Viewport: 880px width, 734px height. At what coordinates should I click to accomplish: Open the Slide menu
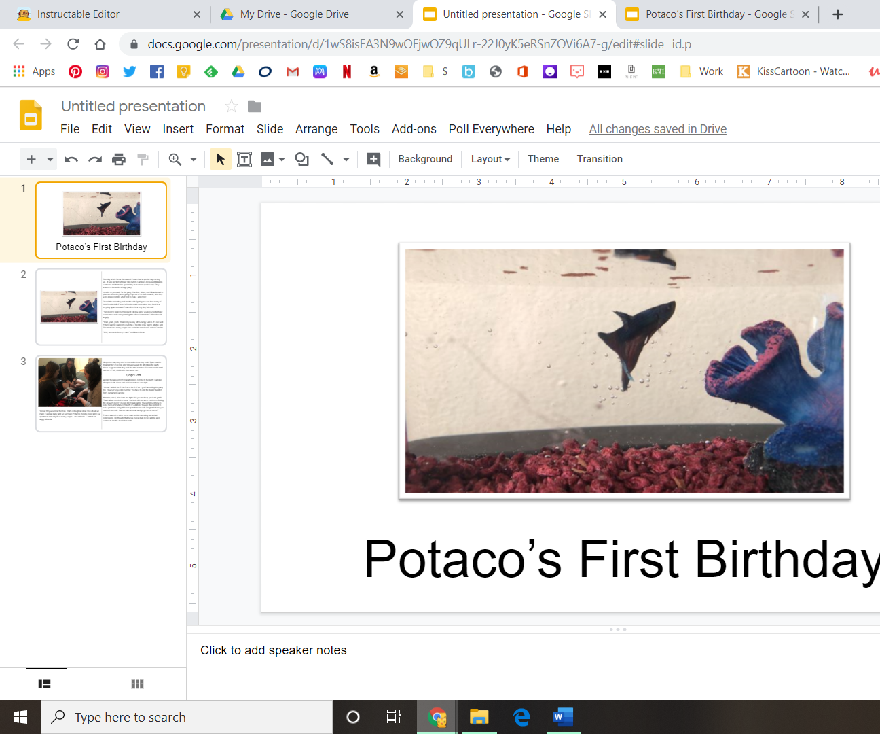(270, 128)
